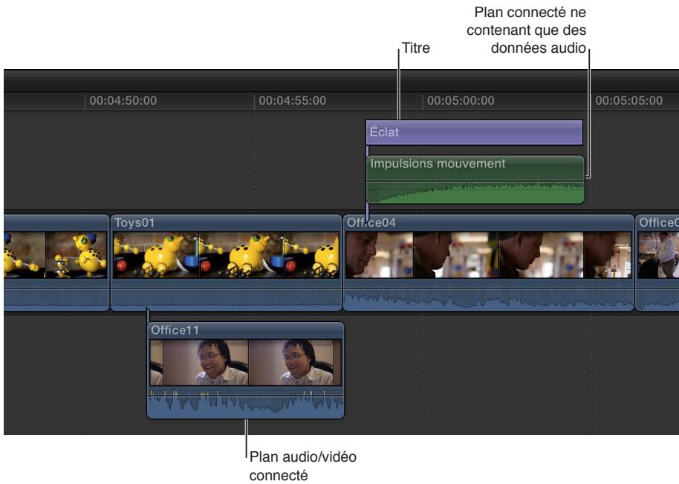Click the Toys01 clip name

tap(134, 223)
